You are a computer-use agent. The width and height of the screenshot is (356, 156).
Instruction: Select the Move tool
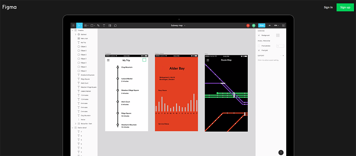click(x=79, y=26)
